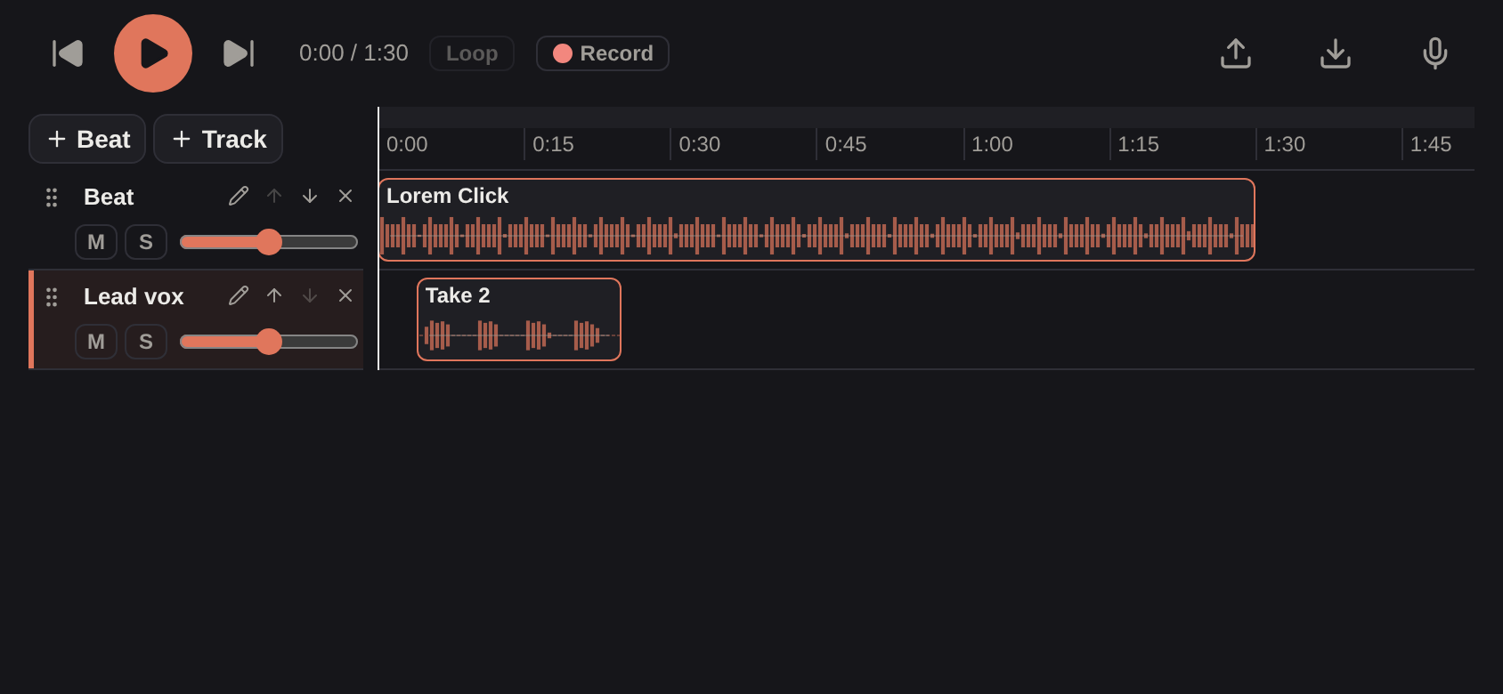Mute the Beat track
The width and height of the screenshot is (1503, 694).
96,242
